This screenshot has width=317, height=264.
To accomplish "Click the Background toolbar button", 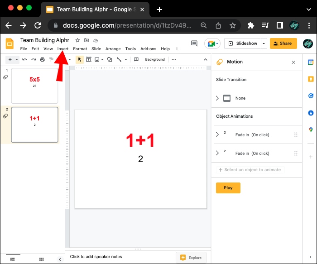I will click(155, 59).
